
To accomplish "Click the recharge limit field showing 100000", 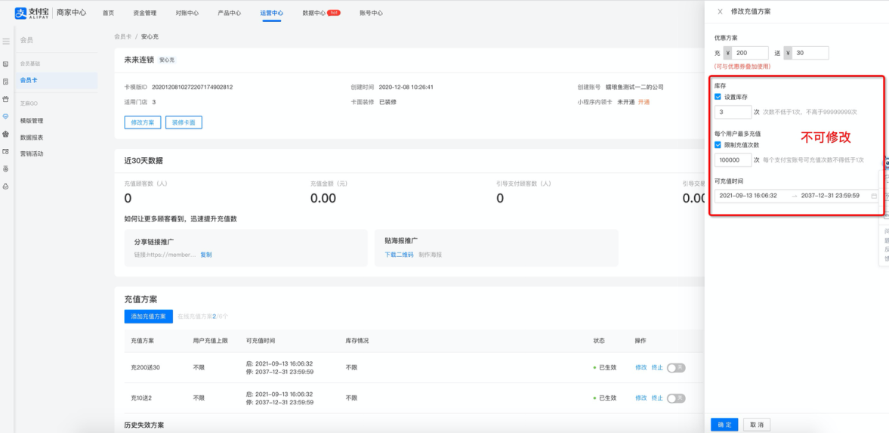I will 733,160.
